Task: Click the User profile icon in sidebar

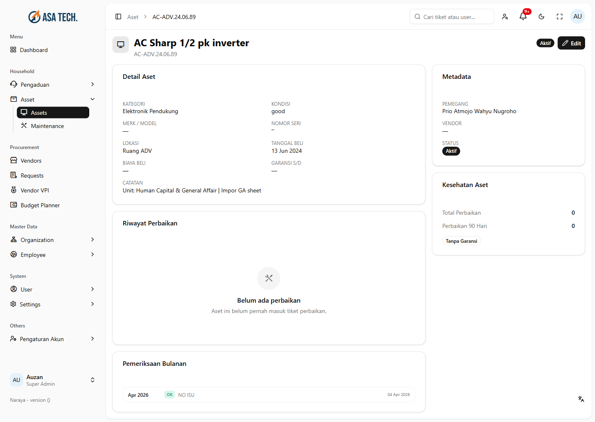Action: [14, 289]
